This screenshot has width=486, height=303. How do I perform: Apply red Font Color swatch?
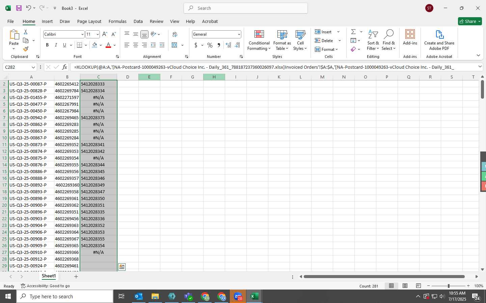108,45
